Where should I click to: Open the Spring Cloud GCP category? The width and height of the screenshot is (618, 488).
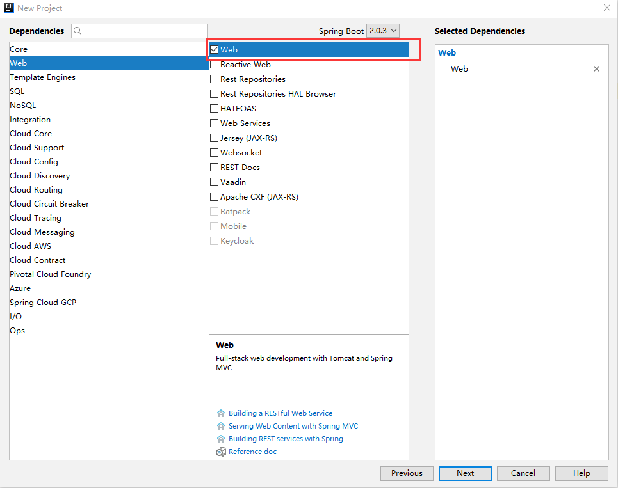pos(109,303)
